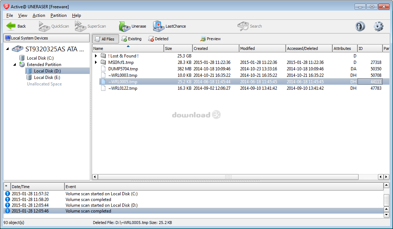Open settings via the gear icon
This screenshot has height=229, width=393.
(378, 26)
